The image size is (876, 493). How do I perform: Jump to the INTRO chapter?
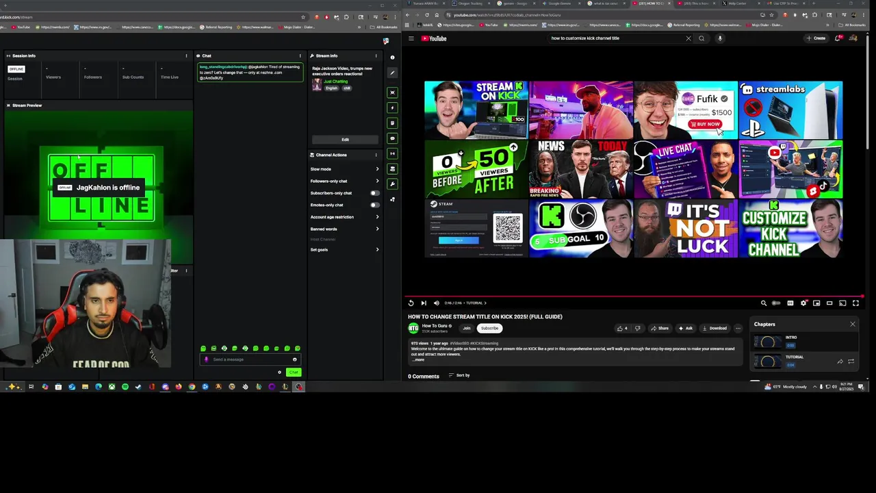tap(804, 341)
